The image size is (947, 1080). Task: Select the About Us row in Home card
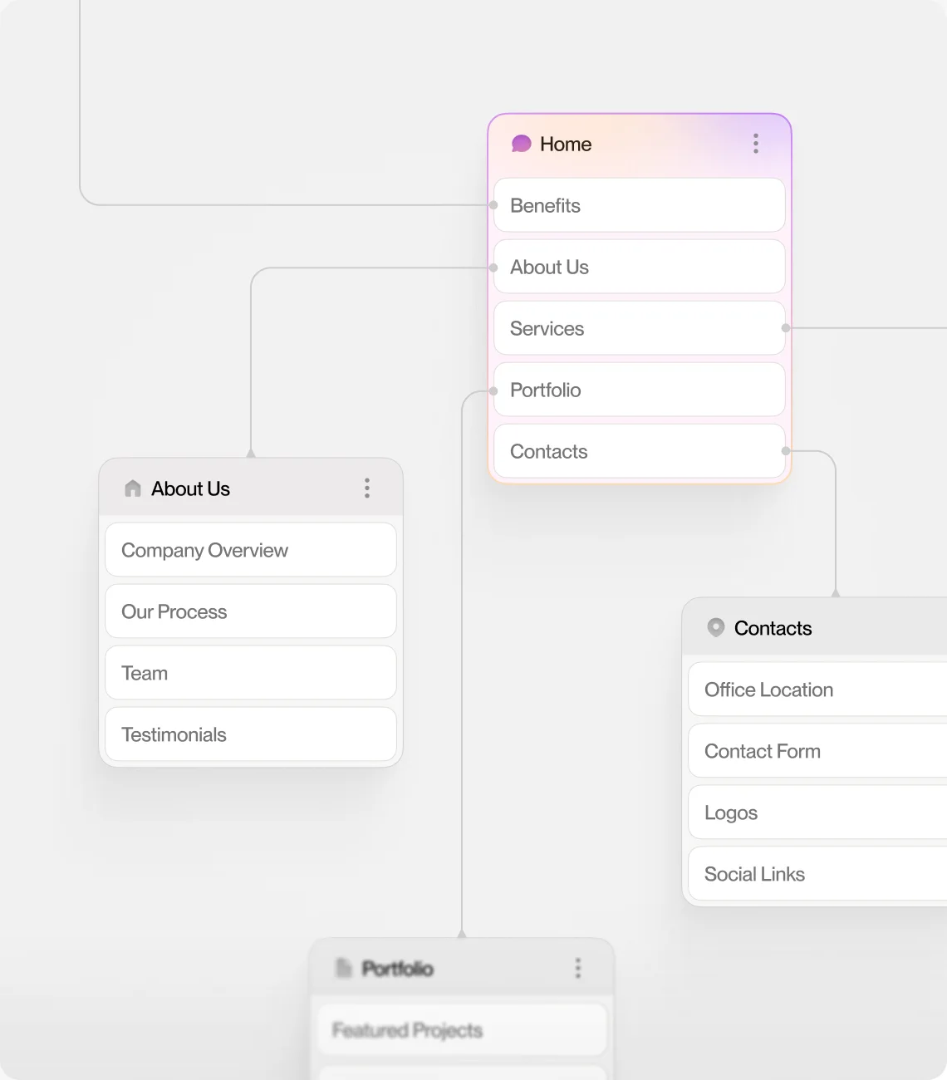[x=640, y=267]
